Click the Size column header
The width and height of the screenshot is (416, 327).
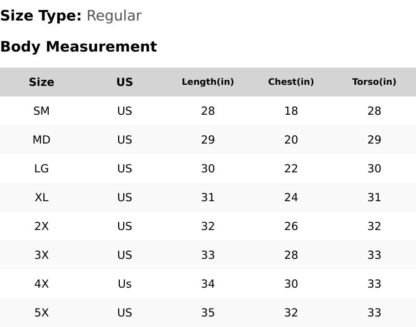[x=42, y=82]
